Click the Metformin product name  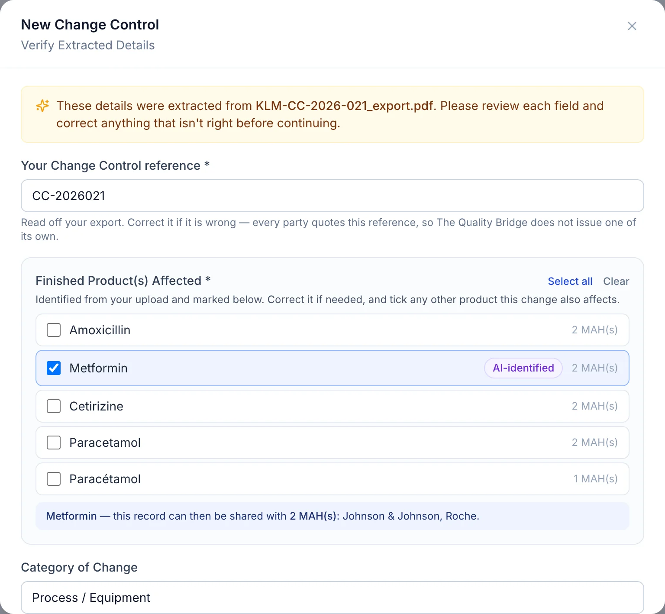(98, 368)
